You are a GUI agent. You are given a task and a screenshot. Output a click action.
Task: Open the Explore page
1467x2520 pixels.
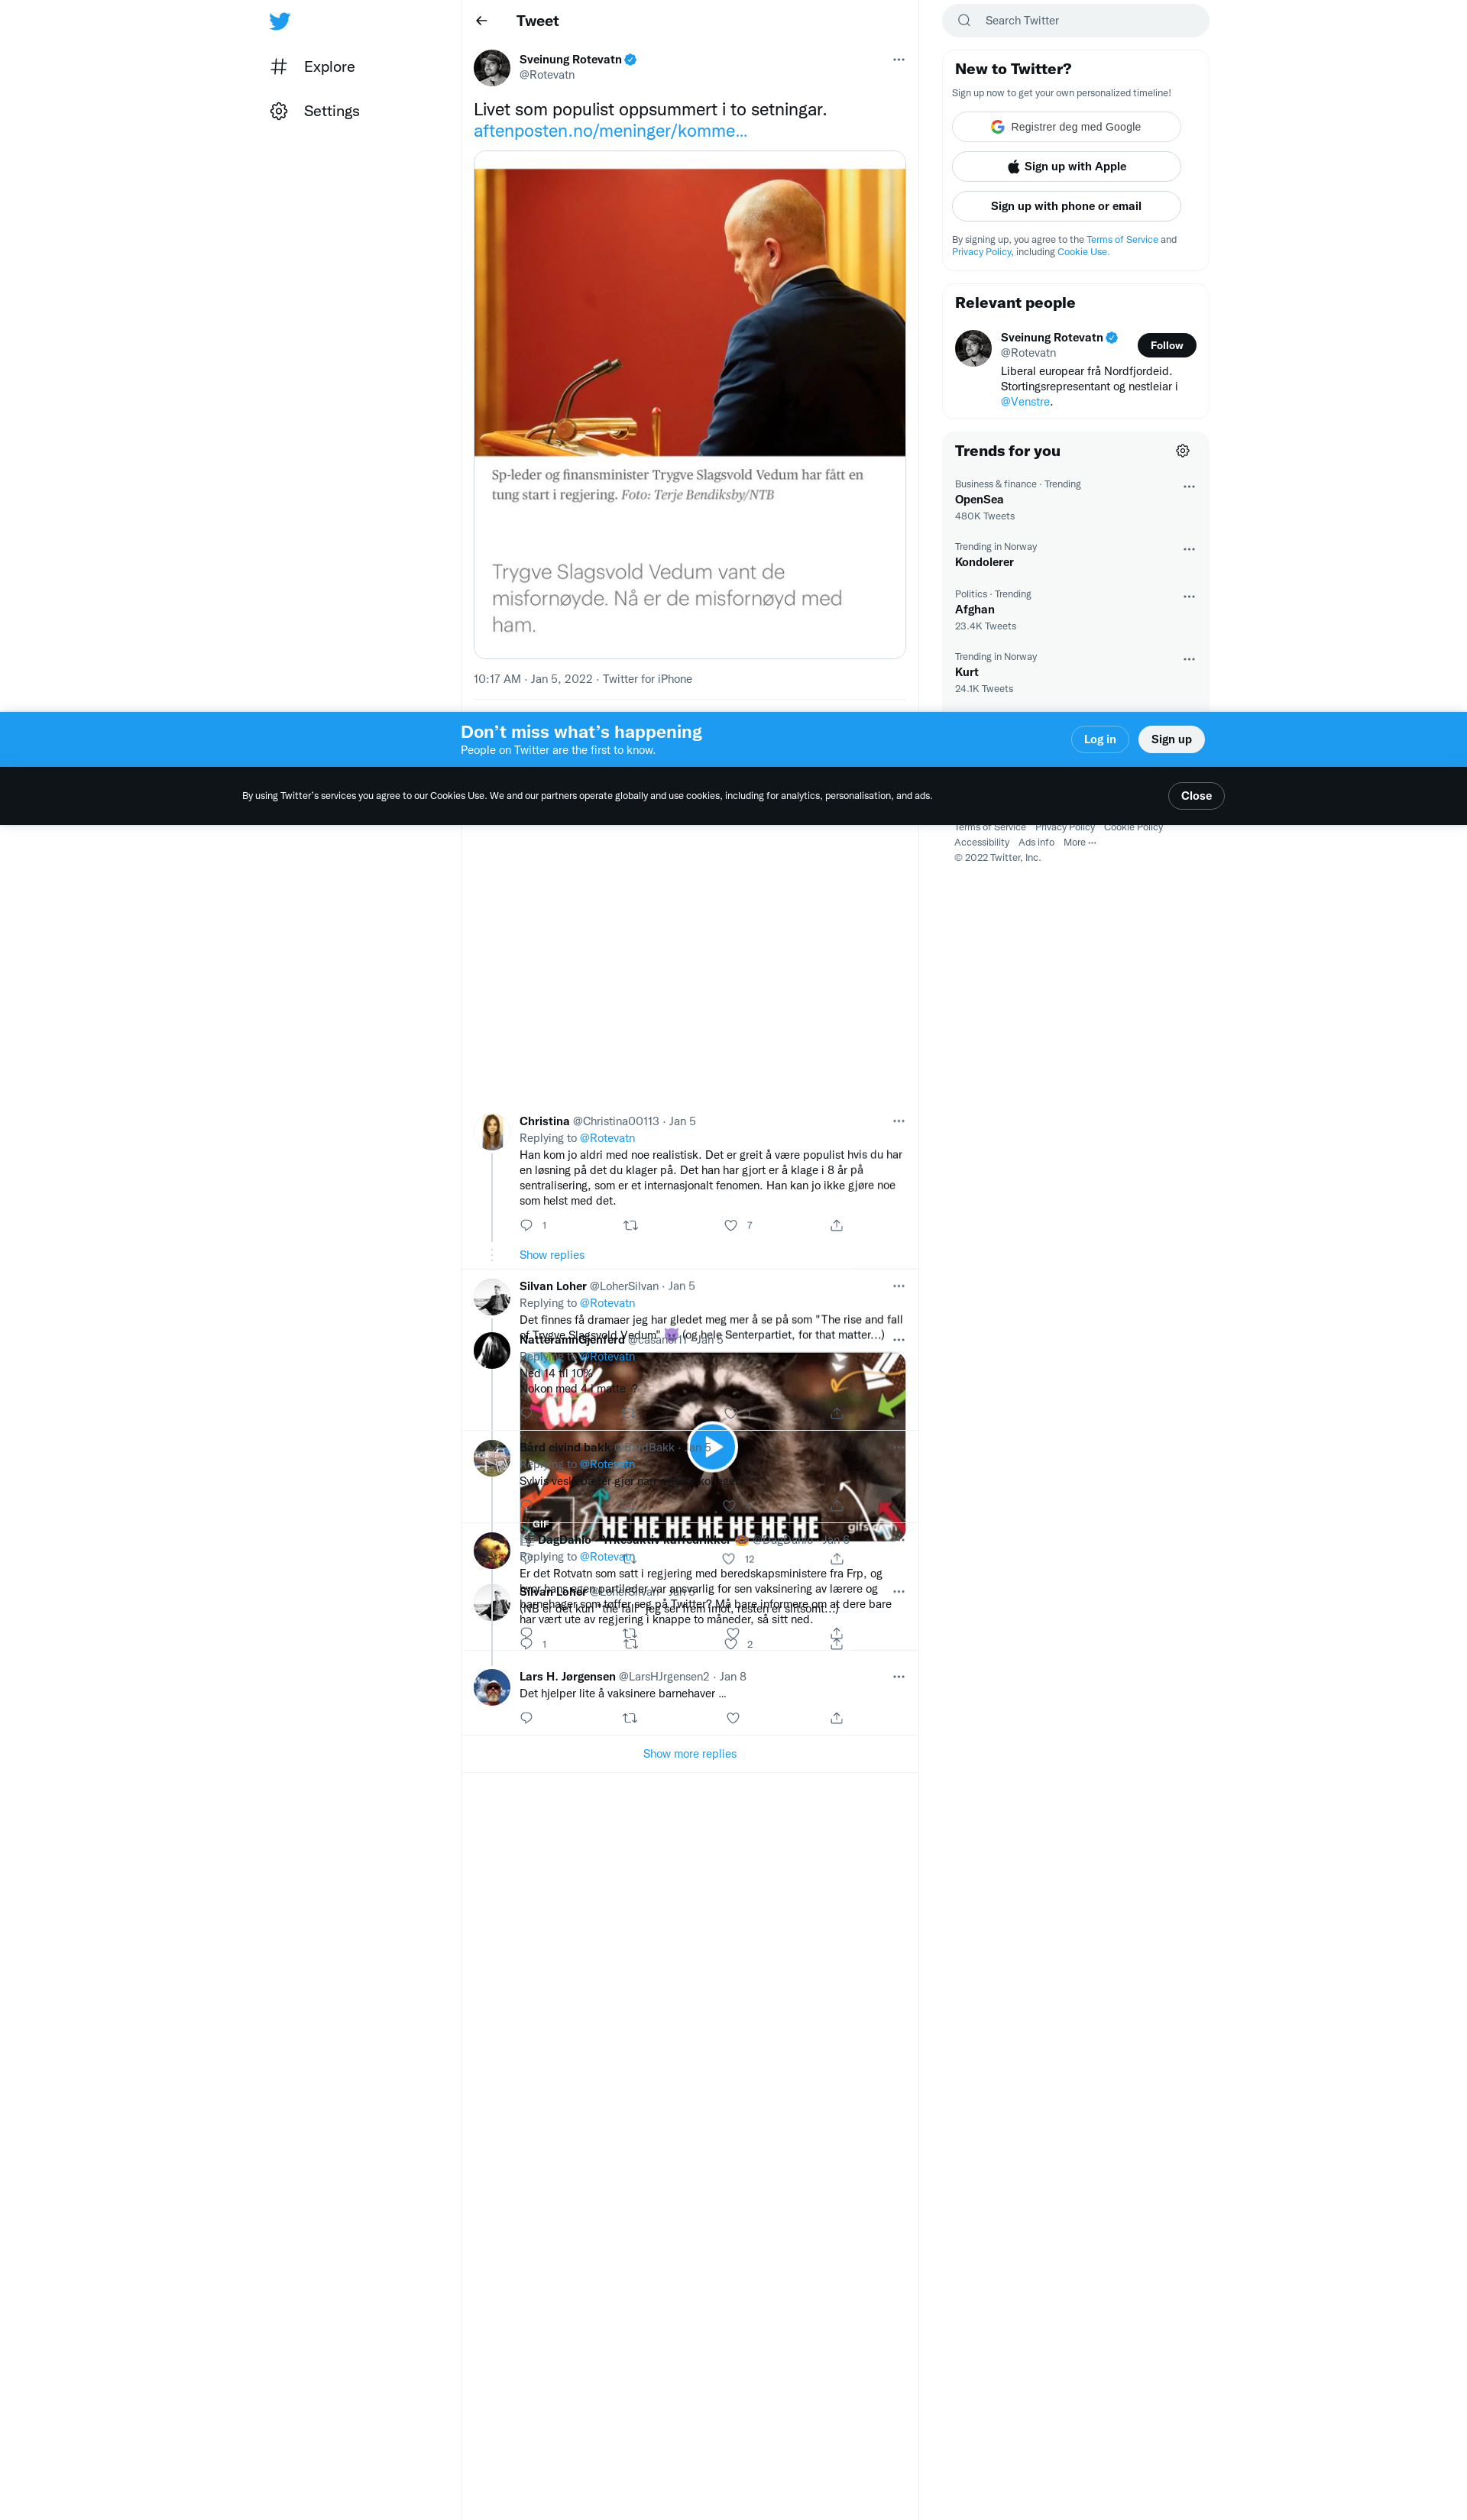point(312,67)
